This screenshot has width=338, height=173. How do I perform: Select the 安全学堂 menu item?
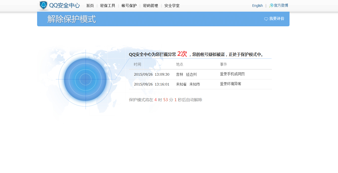point(172,6)
